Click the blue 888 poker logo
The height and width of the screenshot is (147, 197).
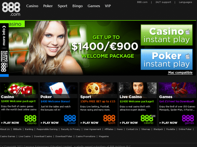[70, 120]
